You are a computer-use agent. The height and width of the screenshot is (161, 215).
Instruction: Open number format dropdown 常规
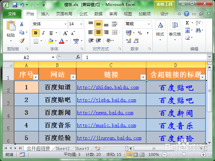(149, 24)
